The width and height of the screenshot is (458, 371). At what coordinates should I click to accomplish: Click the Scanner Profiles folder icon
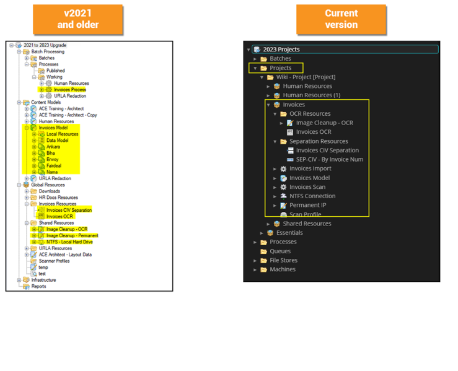(34, 261)
